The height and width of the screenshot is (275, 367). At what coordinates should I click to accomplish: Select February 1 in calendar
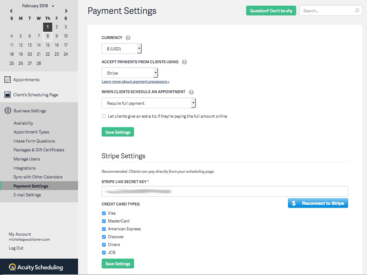(48, 27)
